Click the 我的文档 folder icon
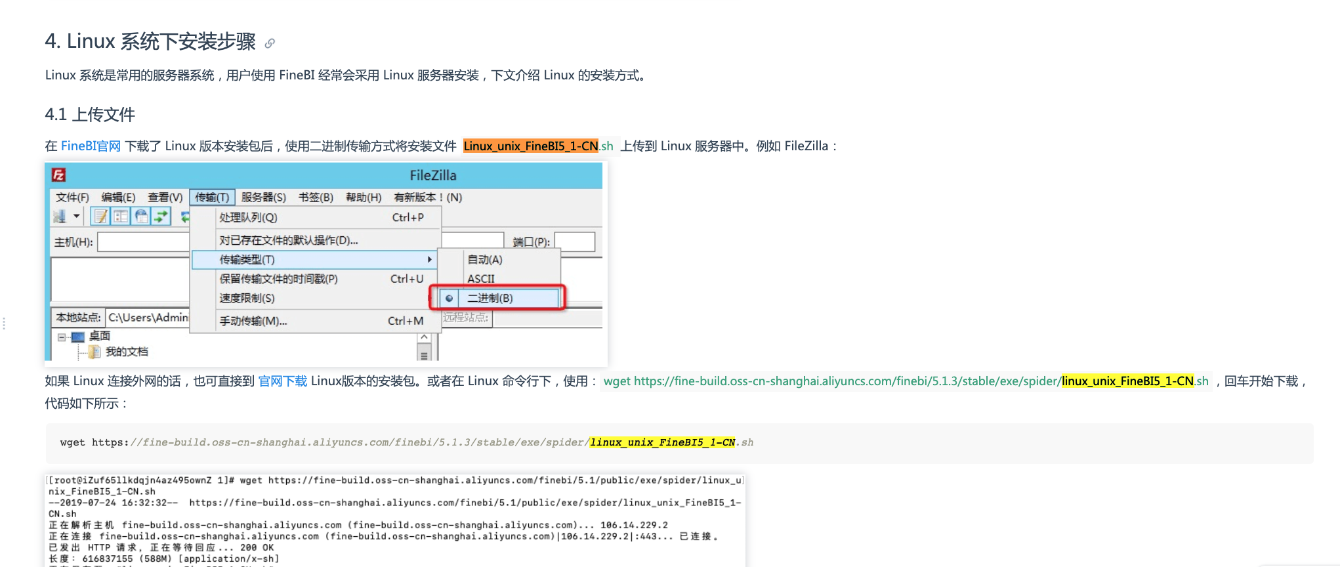The image size is (1340, 567). tap(95, 352)
